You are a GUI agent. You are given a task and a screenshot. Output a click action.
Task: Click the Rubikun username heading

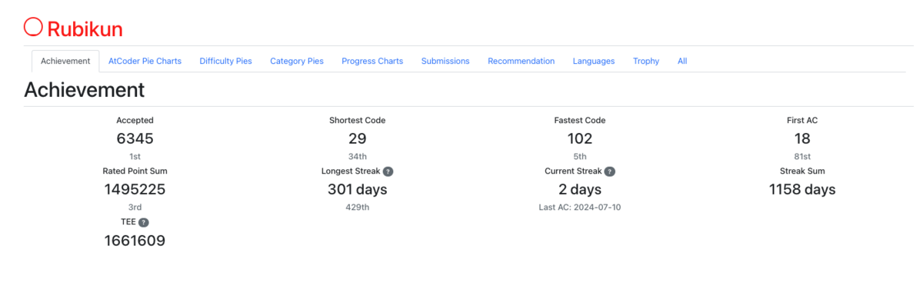pyautogui.click(x=85, y=29)
